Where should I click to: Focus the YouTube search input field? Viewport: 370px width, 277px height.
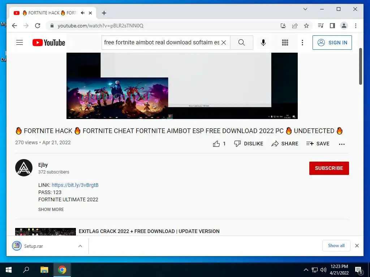pyautogui.click(x=162, y=43)
